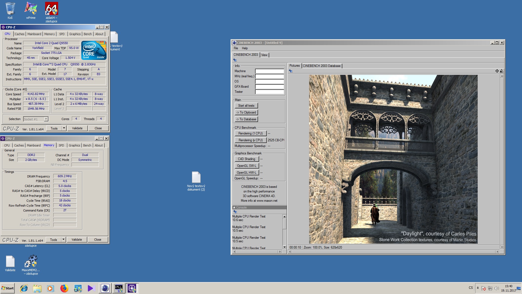Viewport: 522px width, 294px height.
Task: Open About tab in lower CPU-Z window
Action: tap(99, 145)
